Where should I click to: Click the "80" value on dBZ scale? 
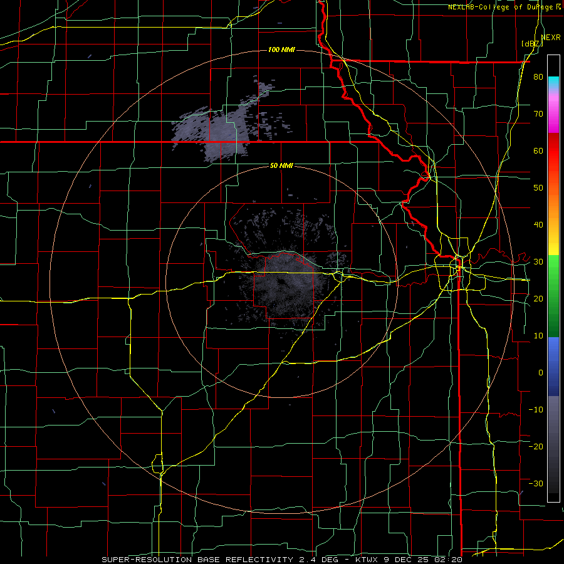[x=538, y=76]
